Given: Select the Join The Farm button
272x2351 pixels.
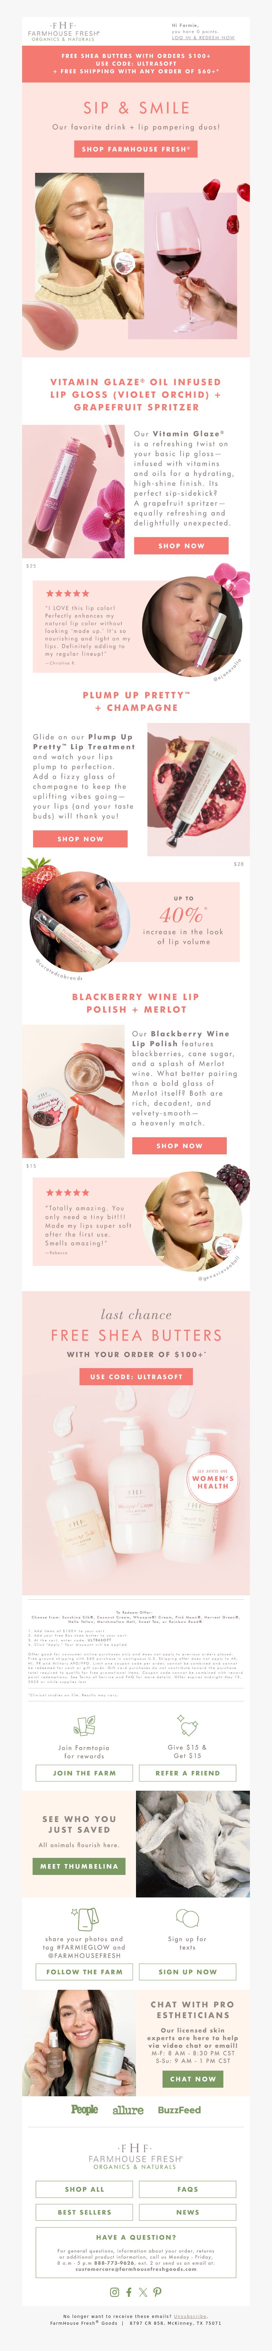Looking at the screenshot, I should click(x=84, y=1772).
